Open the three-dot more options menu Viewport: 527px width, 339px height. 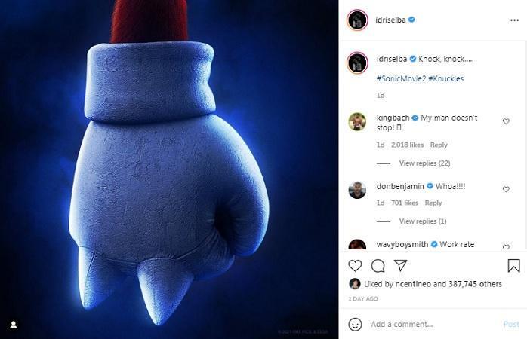click(514, 20)
